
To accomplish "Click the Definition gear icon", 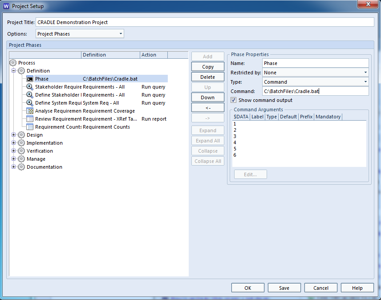I will coord(21,71).
